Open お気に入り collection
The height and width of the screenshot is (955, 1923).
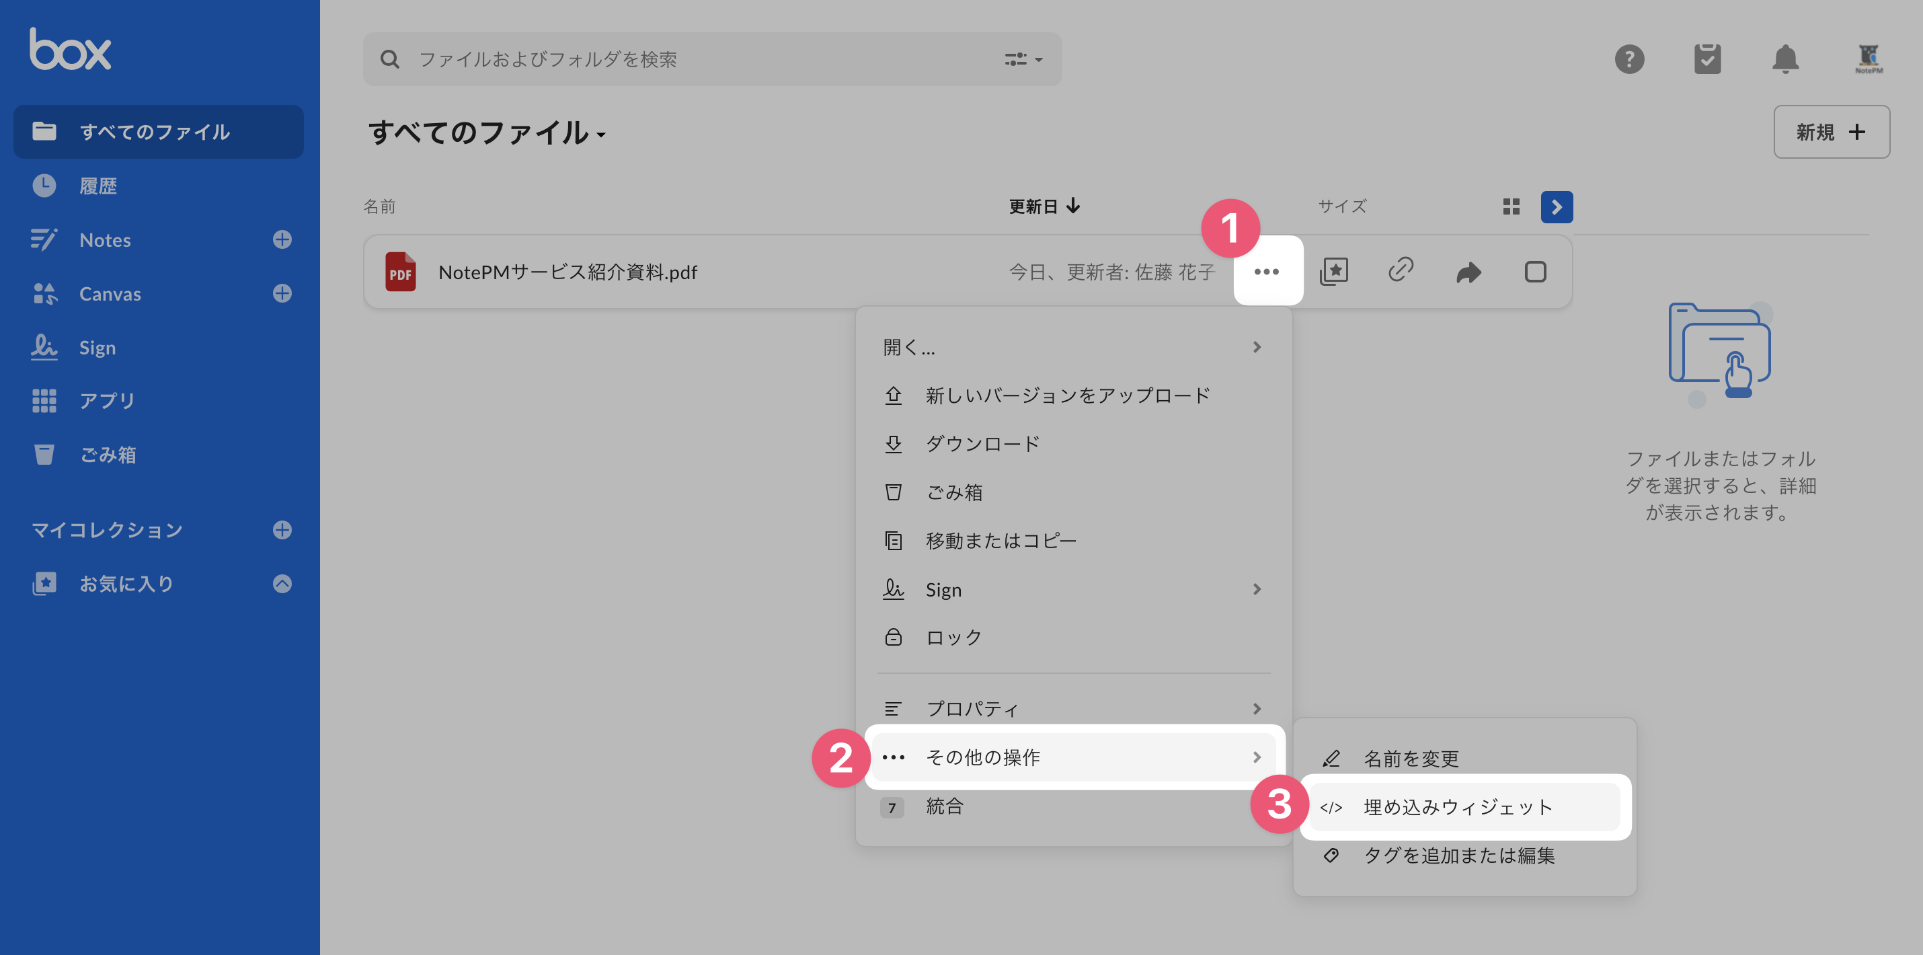(126, 583)
